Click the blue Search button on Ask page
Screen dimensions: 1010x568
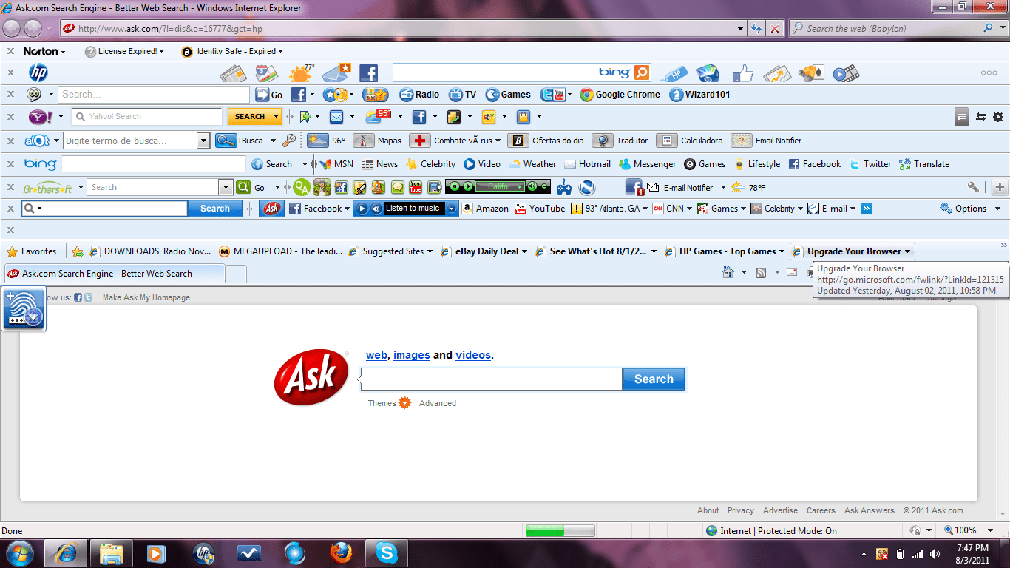pos(654,379)
